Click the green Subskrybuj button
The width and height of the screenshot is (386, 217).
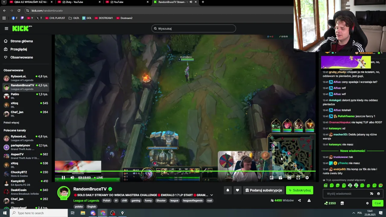tap(299, 190)
